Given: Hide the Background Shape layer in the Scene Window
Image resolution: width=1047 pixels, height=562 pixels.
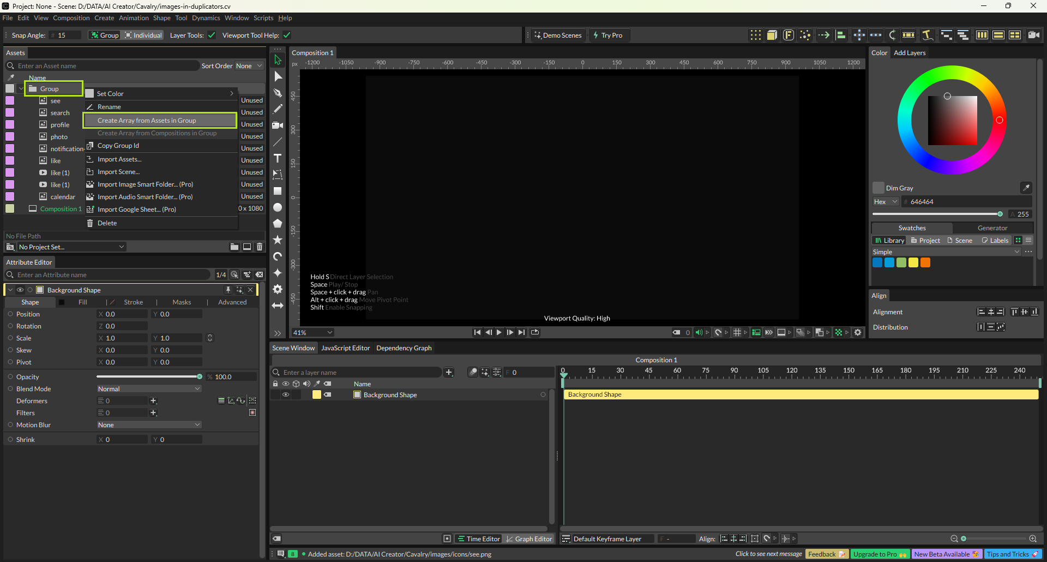Looking at the screenshot, I should tap(285, 394).
